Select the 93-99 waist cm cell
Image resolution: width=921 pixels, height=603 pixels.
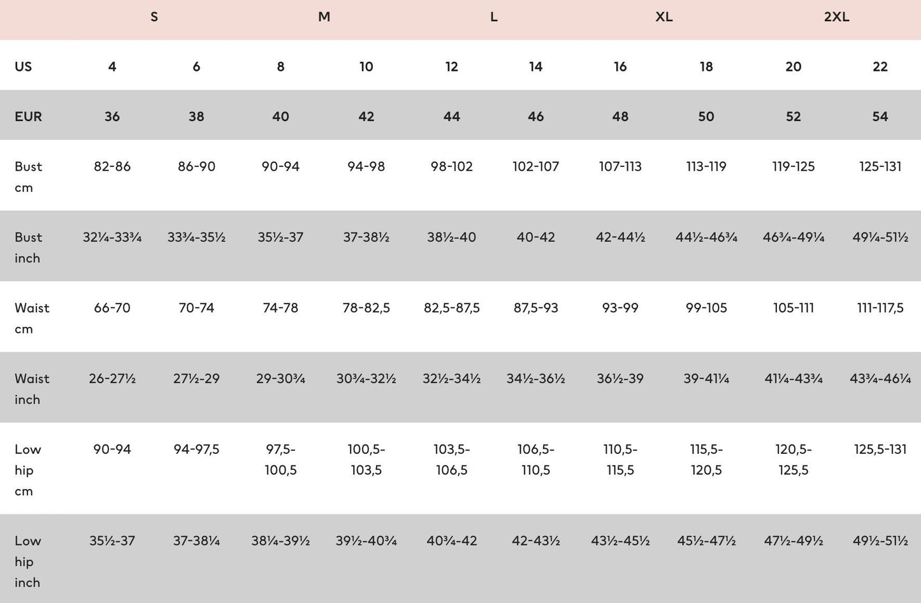(620, 308)
